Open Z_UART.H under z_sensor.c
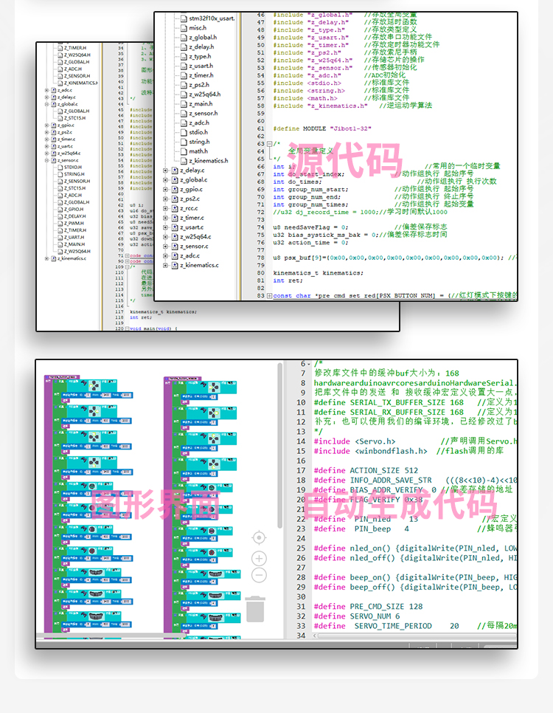 pos(74,237)
